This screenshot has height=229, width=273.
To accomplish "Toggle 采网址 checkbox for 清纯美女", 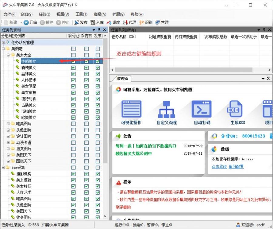I will click(x=73, y=68).
